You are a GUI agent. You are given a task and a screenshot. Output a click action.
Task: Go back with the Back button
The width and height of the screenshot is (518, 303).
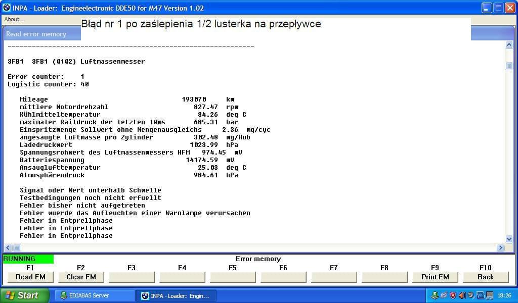486,277
